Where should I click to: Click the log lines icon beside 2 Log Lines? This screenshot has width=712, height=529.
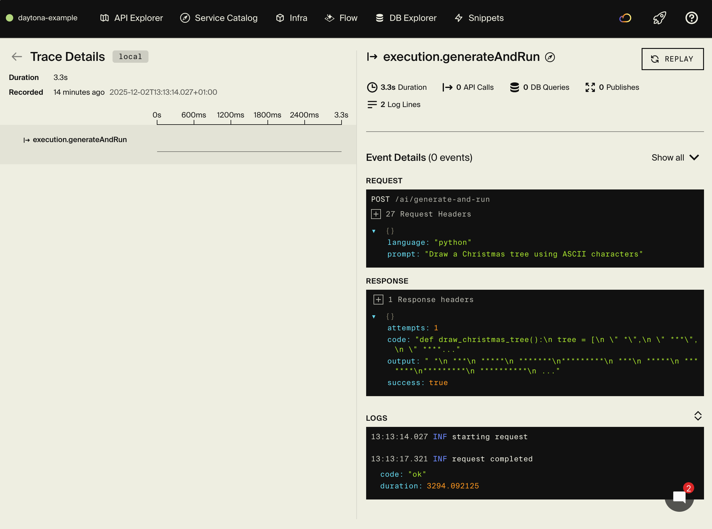[x=372, y=104]
